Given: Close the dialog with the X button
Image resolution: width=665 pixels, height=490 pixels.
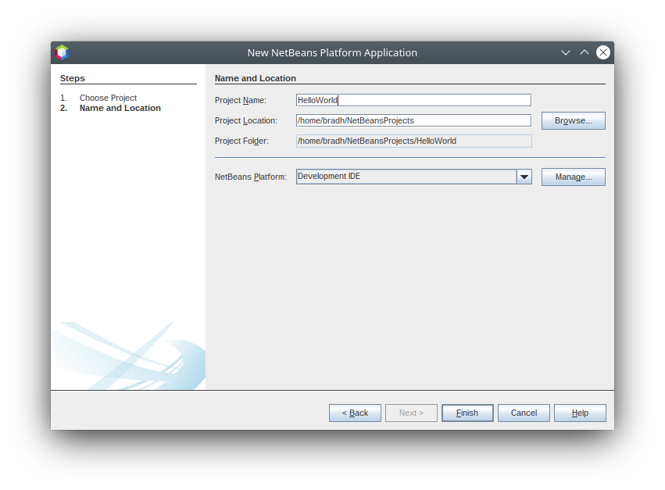Looking at the screenshot, I should pos(603,52).
